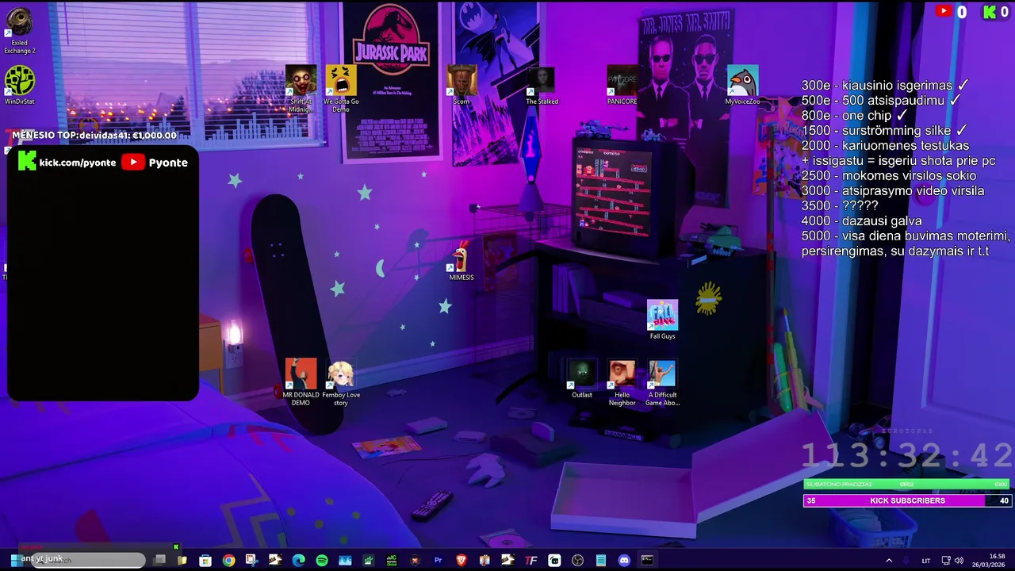Click the '800e - one chip' goal line
The width and height of the screenshot is (1015, 571).
click(x=854, y=115)
